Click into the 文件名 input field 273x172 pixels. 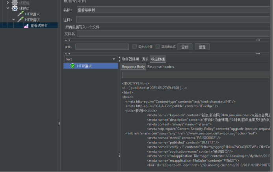pyautogui.click(x=173, y=33)
